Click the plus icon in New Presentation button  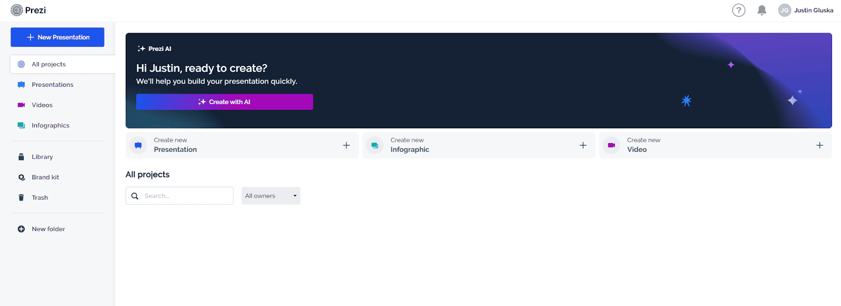pyautogui.click(x=30, y=37)
